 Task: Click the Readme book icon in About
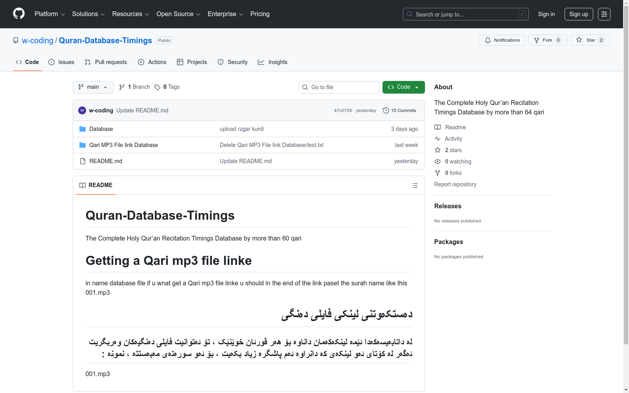tap(438, 127)
